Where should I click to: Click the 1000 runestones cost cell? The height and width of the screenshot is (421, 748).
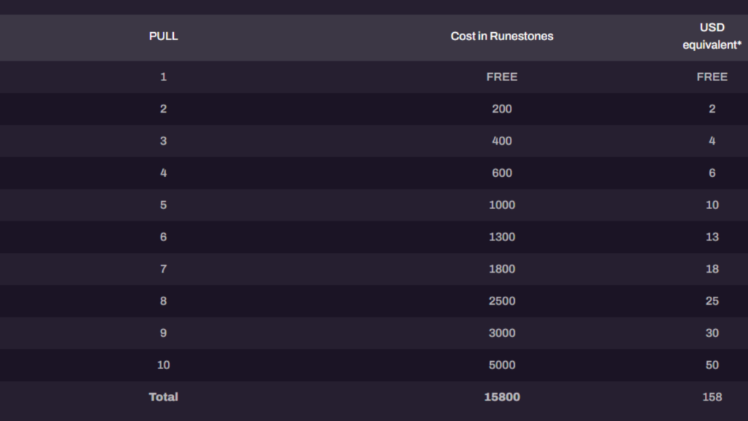pyautogui.click(x=502, y=205)
